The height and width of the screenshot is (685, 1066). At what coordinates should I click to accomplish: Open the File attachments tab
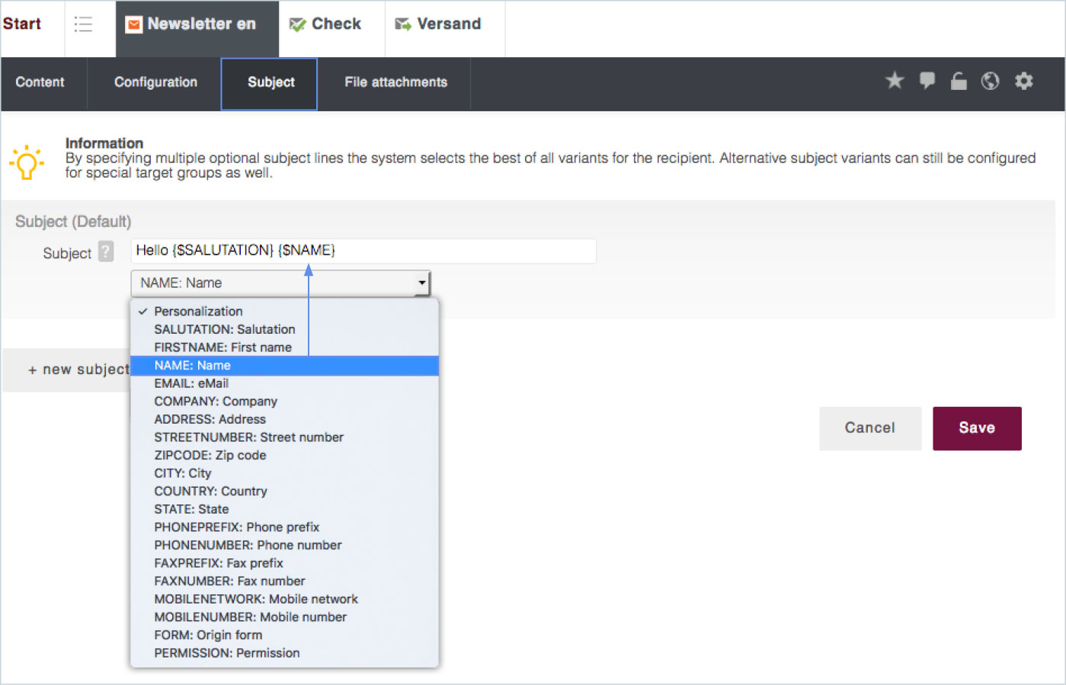395,82
